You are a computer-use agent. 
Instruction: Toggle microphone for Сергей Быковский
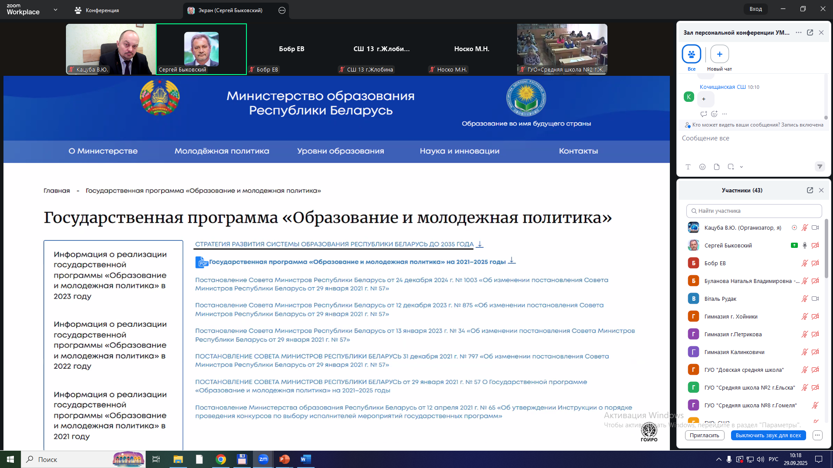pyautogui.click(x=805, y=245)
